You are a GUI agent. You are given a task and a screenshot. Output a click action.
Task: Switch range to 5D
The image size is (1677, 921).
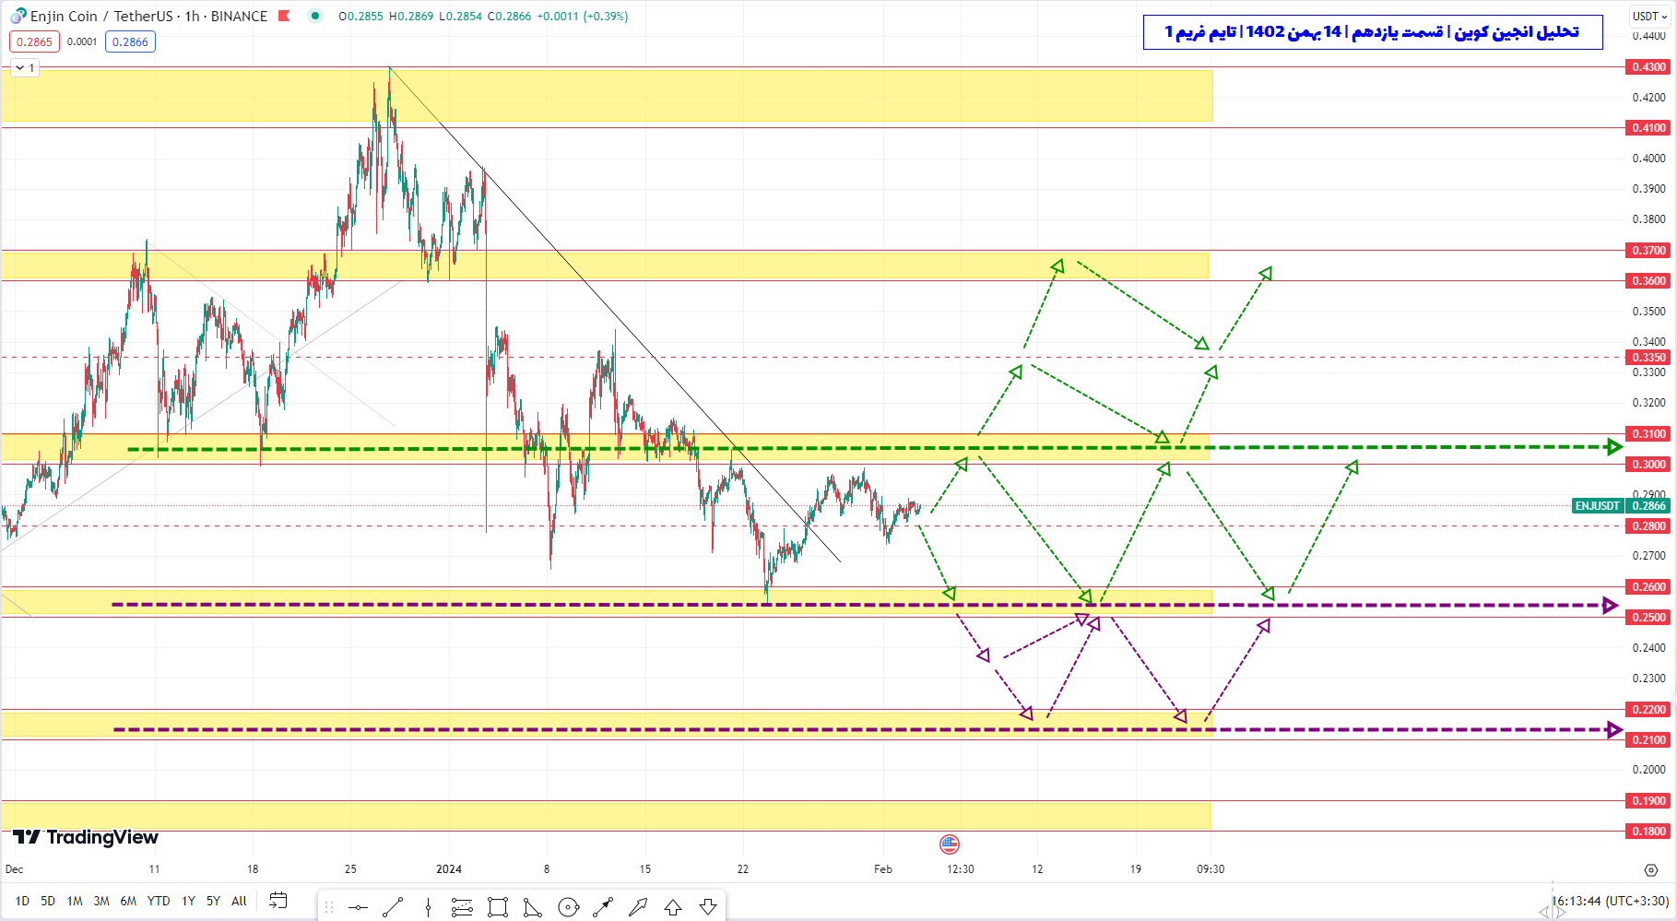(x=48, y=901)
